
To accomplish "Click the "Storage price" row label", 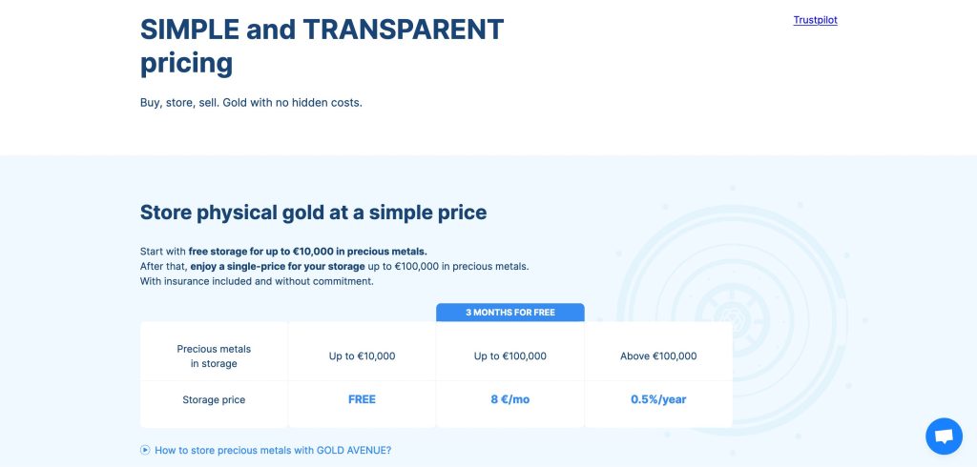I will point(214,400).
